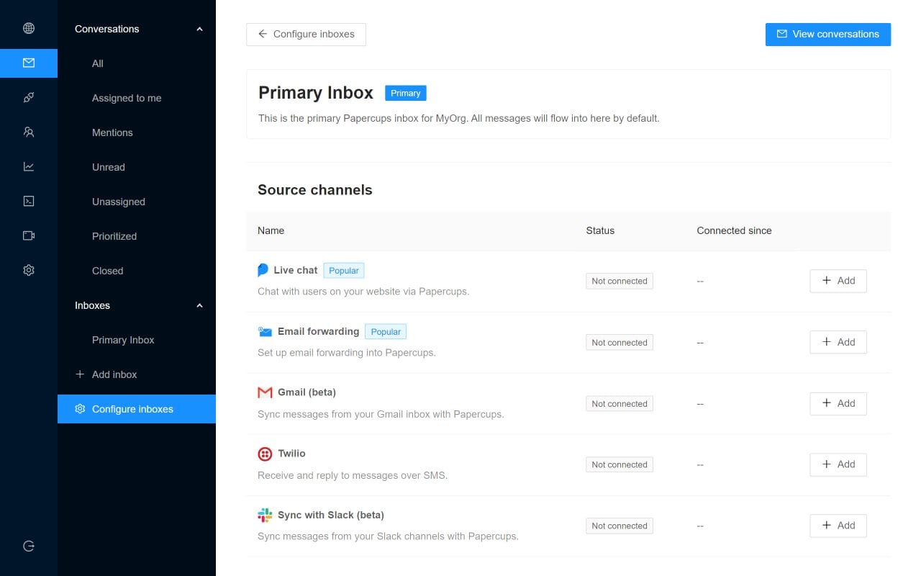This screenshot has width=921, height=576.
Task: Open the Reporting chart icon
Action: click(29, 166)
